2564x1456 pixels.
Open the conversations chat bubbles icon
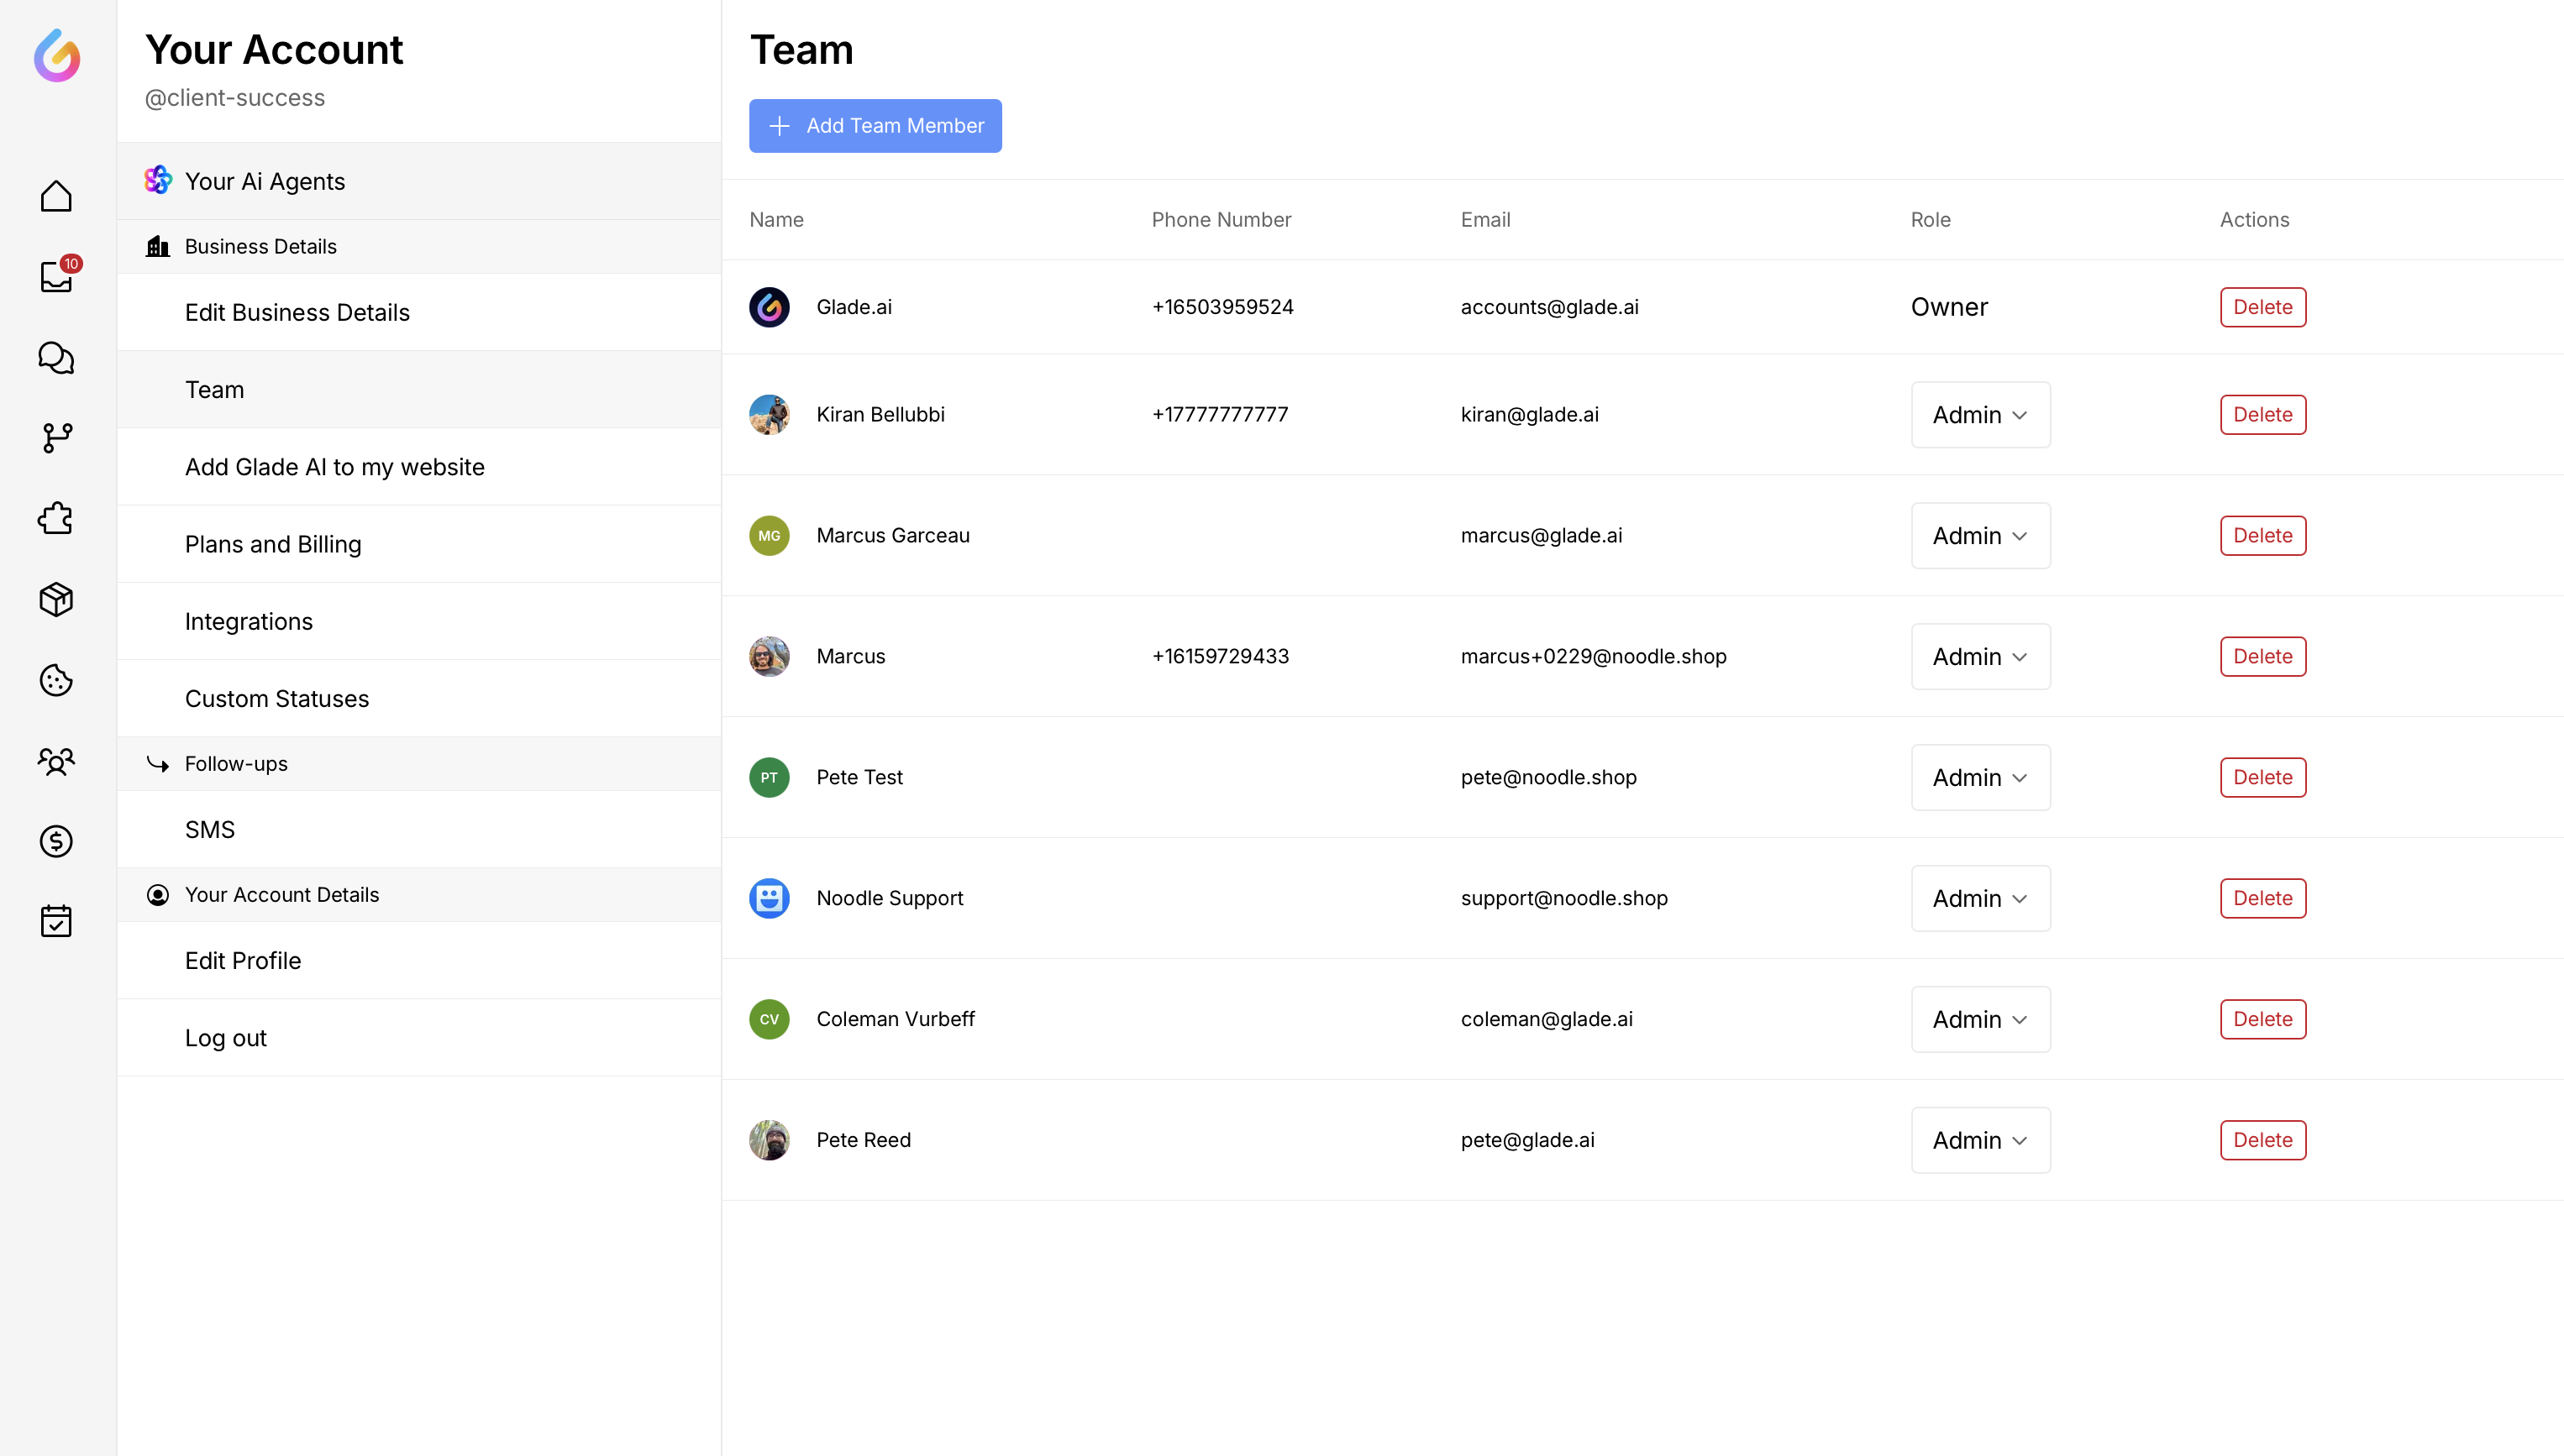[56, 358]
